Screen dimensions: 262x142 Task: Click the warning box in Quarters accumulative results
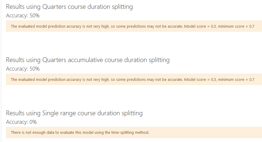(134, 79)
